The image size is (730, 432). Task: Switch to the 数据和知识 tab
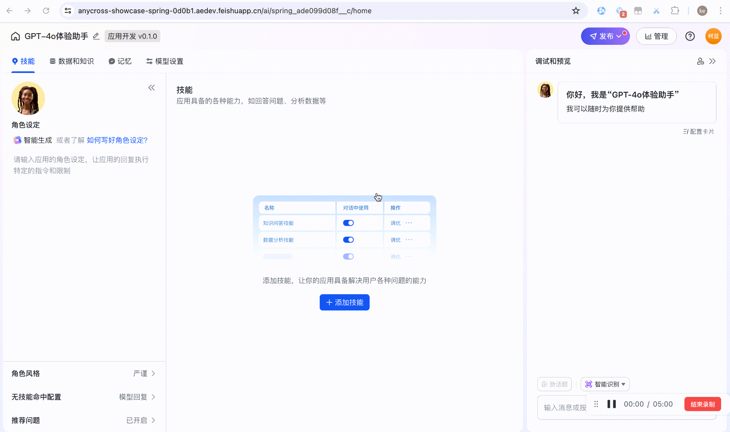(x=71, y=61)
